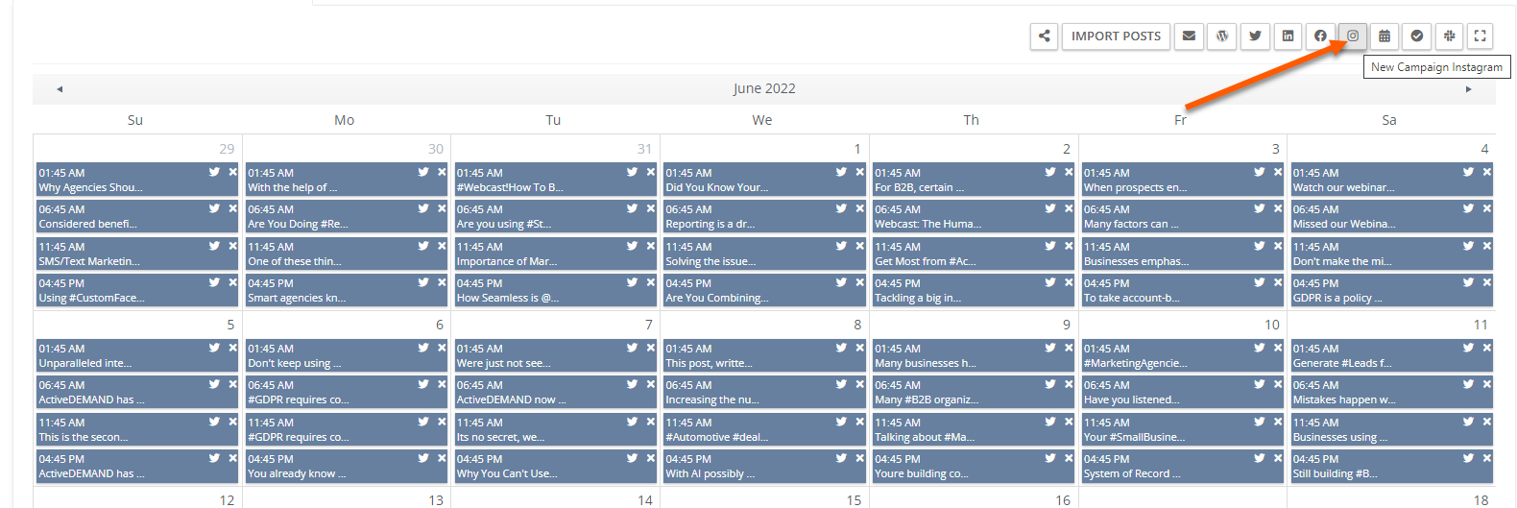Click Twitter icon on 'Its no secret, we...' post
Viewport: 1517px width, 508px height.
click(634, 422)
